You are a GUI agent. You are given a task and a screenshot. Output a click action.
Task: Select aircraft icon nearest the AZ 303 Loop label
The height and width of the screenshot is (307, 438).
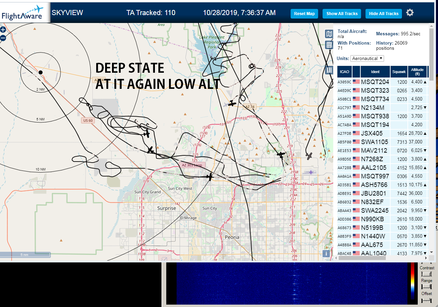(x=210, y=177)
